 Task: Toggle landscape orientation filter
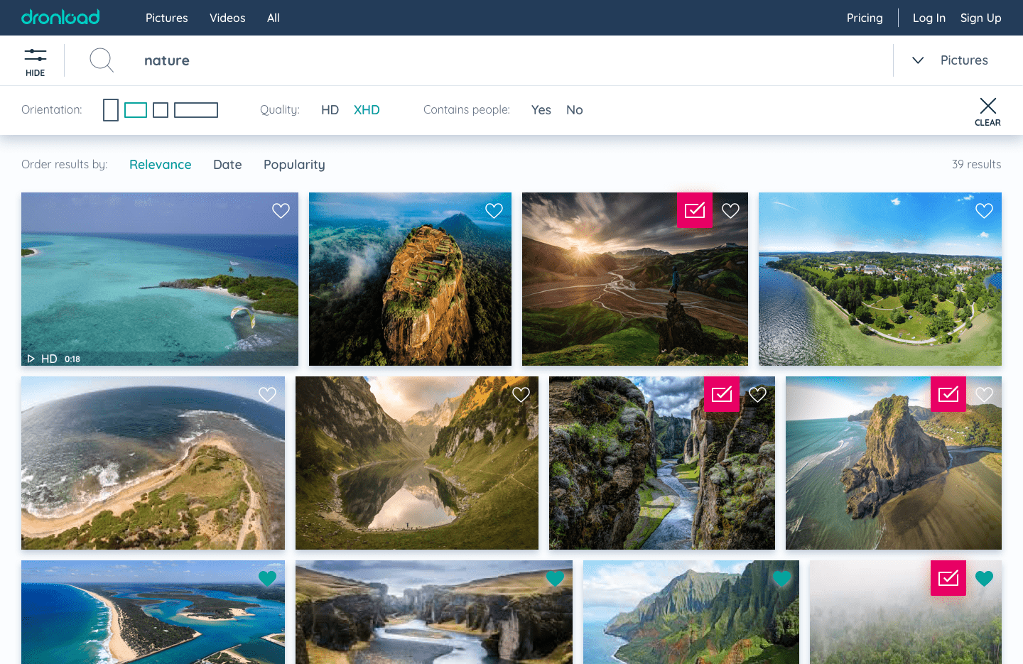(136, 110)
